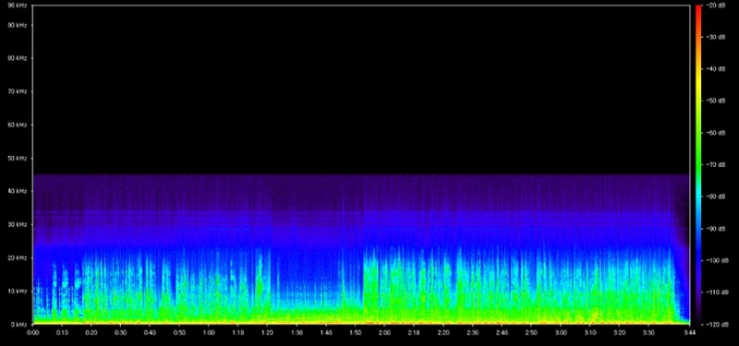Select the 0:50 time label
This screenshot has width=739, height=346.
coord(179,332)
